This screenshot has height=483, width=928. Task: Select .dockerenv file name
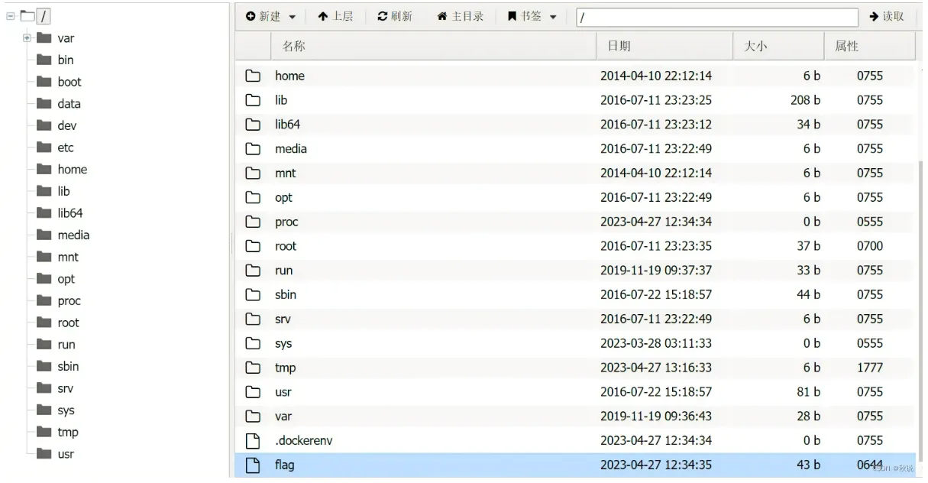303,441
